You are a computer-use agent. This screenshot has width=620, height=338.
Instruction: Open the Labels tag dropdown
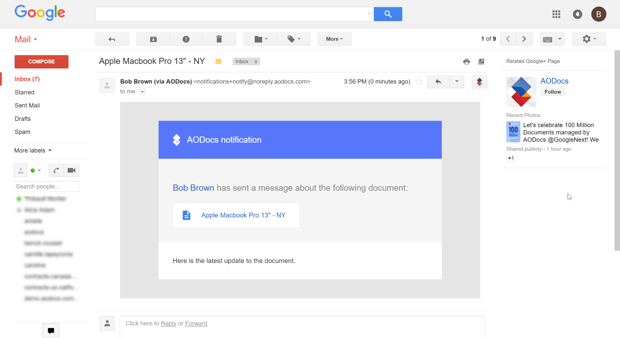(294, 39)
